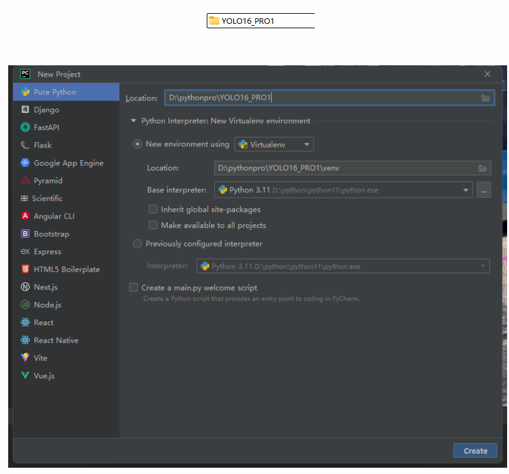
Task: Click the Vite logo icon
Action: point(25,358)
